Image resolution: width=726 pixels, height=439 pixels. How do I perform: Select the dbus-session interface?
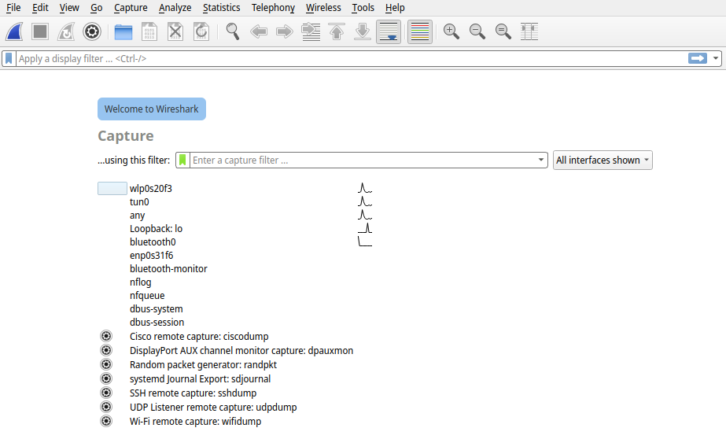click(157, 323)
